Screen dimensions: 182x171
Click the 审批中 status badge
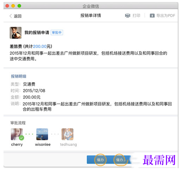[57, 33]
